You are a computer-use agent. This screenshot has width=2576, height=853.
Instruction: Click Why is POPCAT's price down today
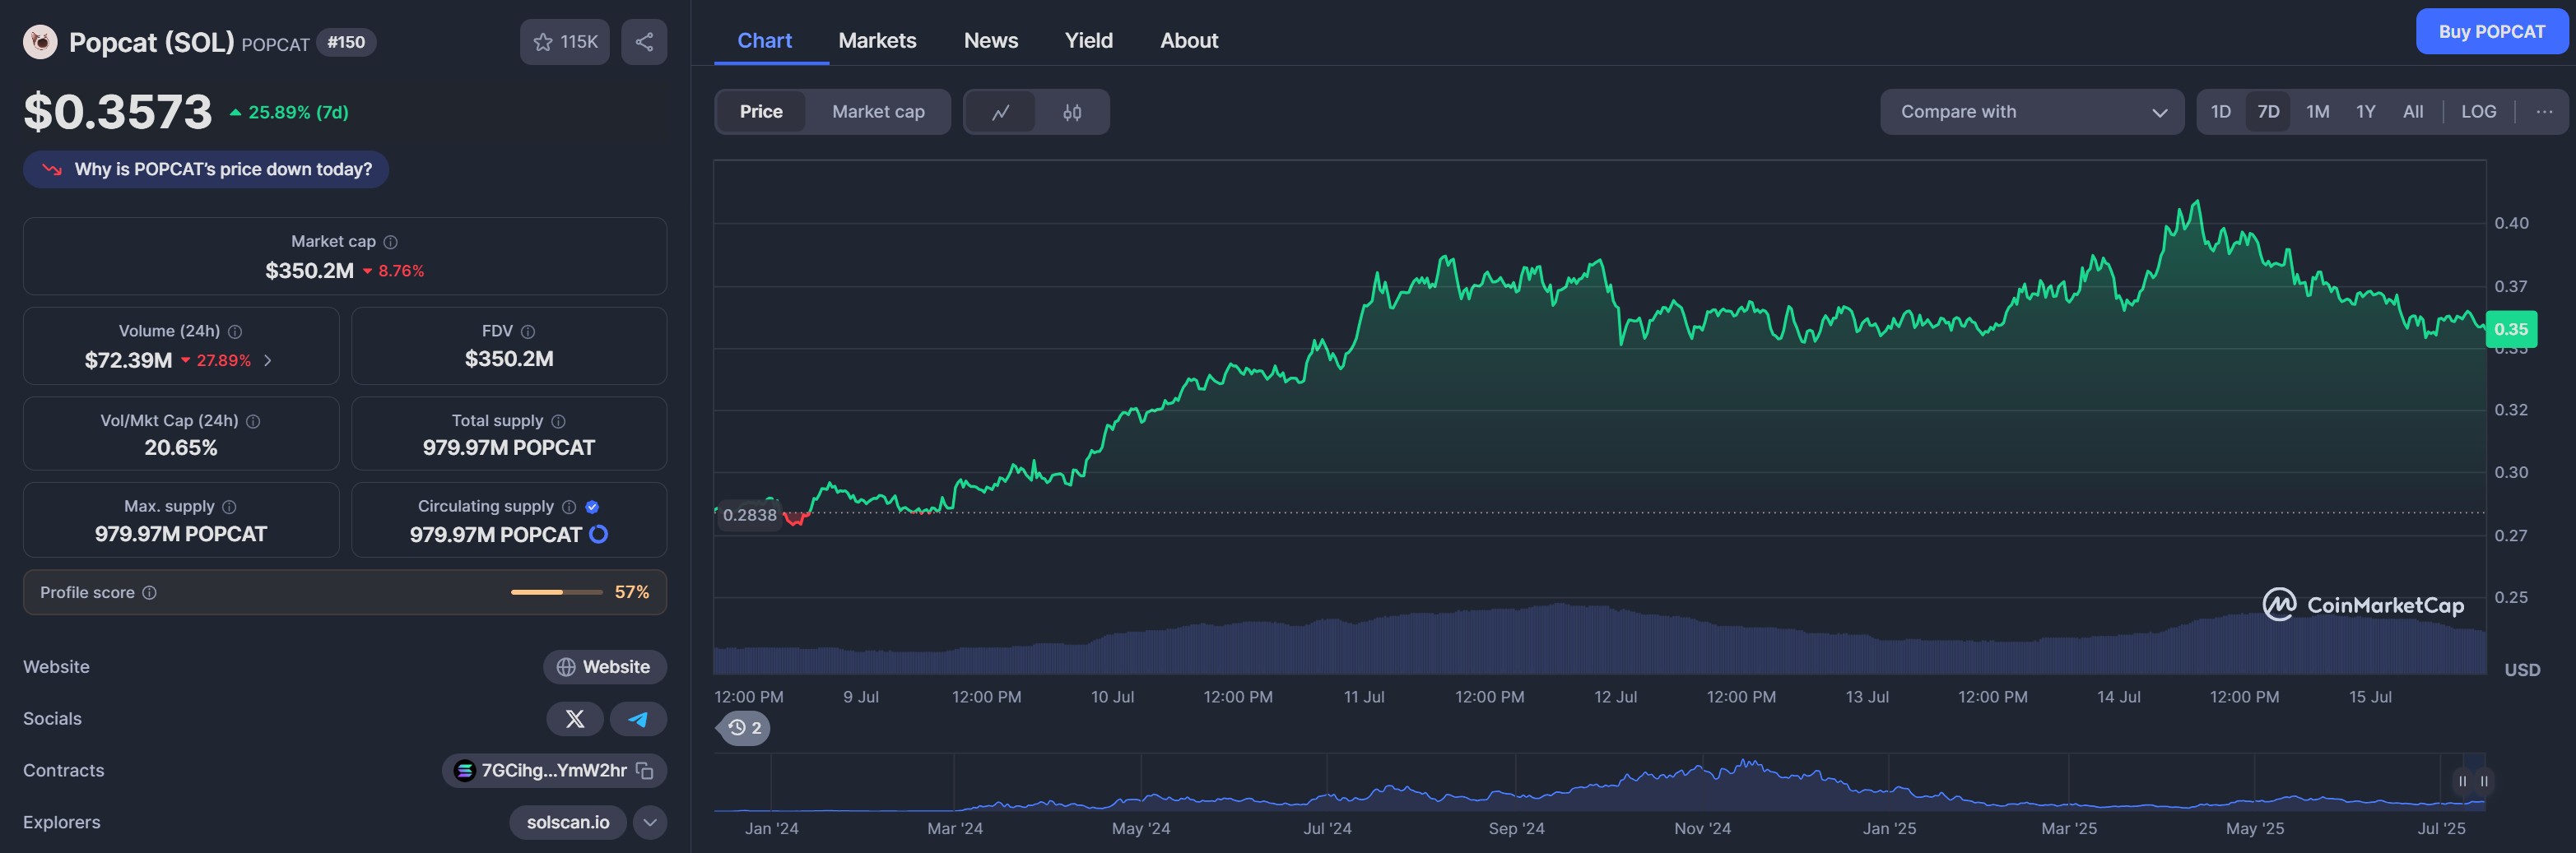(x=206, y=169)
